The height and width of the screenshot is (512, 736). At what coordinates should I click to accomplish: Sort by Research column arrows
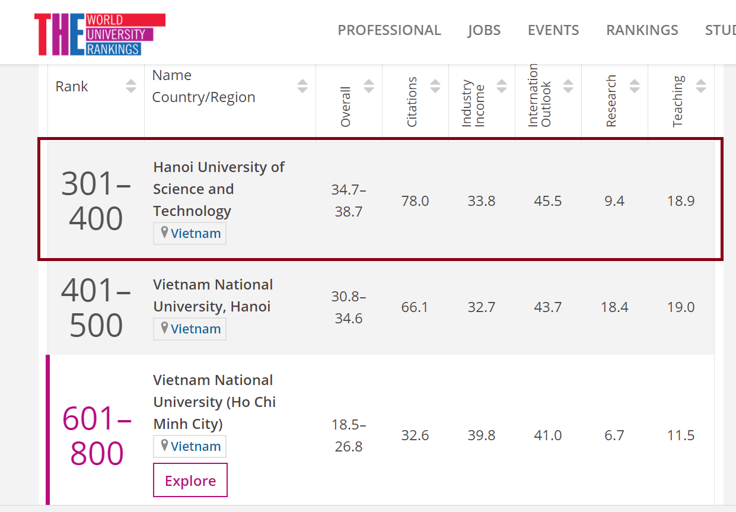635,87
